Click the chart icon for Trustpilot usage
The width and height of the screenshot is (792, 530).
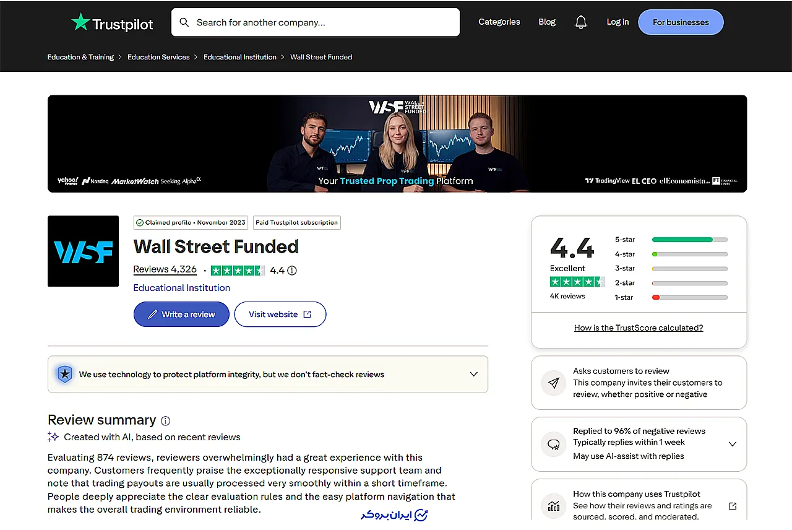point(554,505)
